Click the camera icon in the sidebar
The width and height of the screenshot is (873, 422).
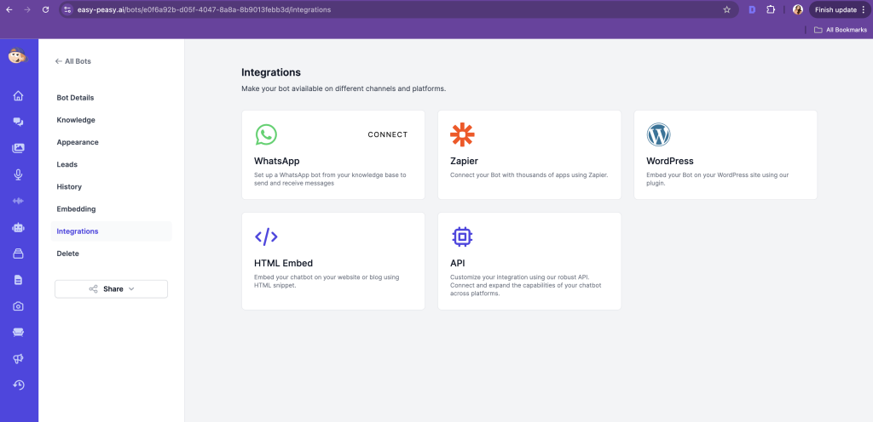pyautogui.click(x=18, y=306)
